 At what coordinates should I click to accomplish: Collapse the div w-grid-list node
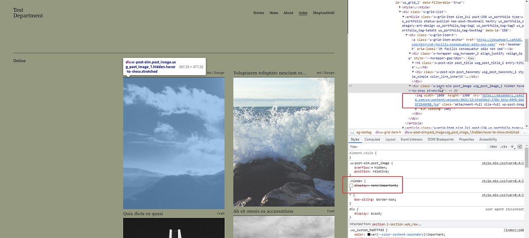(400, 12)
